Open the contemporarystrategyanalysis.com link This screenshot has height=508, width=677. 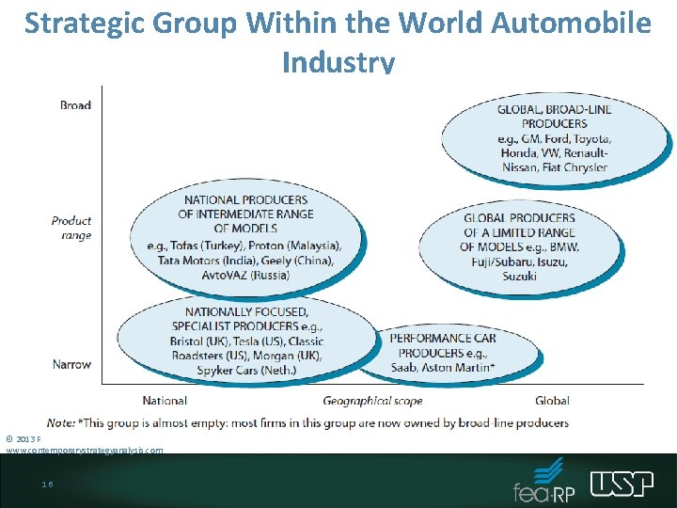(85, 450)
